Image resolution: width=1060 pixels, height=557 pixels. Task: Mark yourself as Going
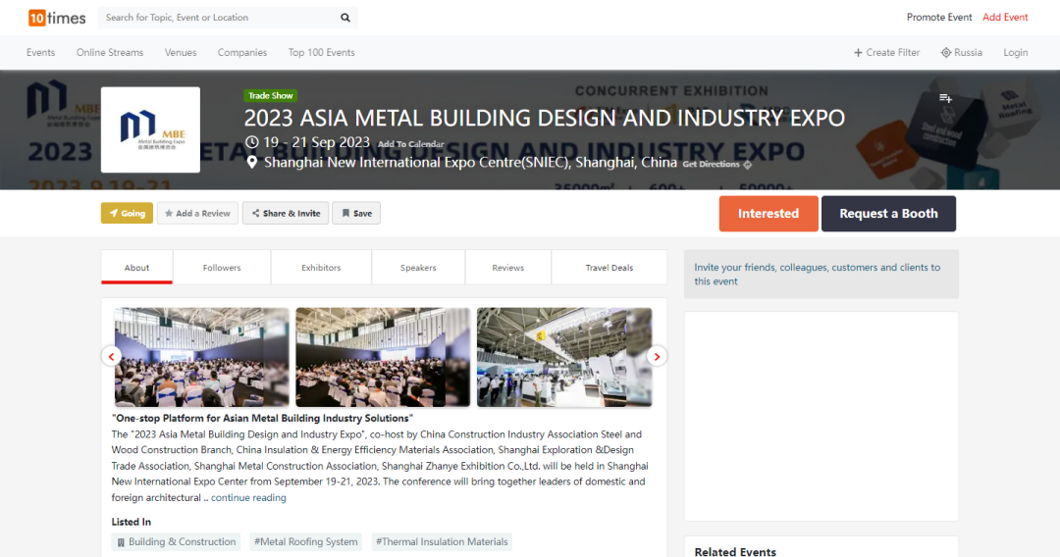(127, 214)
